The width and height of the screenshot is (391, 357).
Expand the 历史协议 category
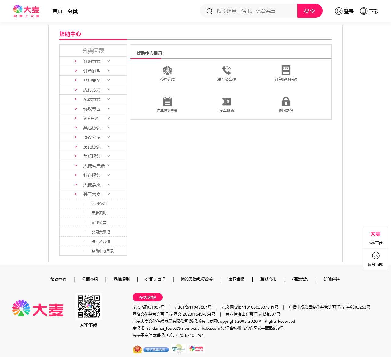[x=93, y=147]
